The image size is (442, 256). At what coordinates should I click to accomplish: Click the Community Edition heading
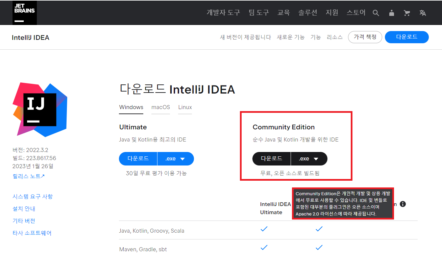tap(284, 127)
